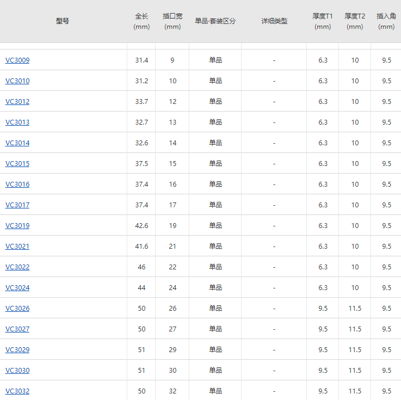Open the VC3014 model link
Image resolution: width=401 pixels, height=400 pixels.
point(17,143)
